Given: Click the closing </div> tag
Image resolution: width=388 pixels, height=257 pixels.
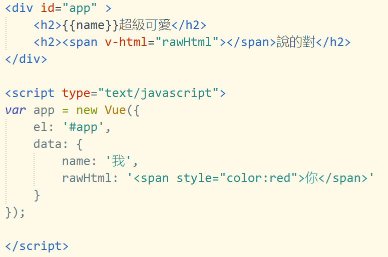Looking at the screenshot, I should click(x=26, y=59).
